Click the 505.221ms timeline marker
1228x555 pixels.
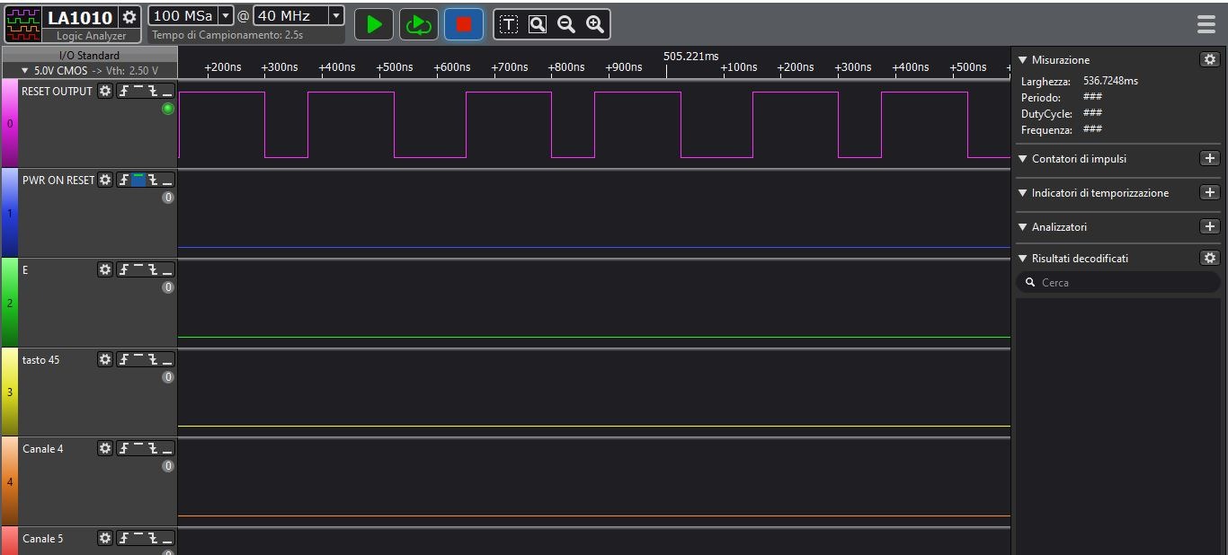pyautogui.click(x=690, y=57)
